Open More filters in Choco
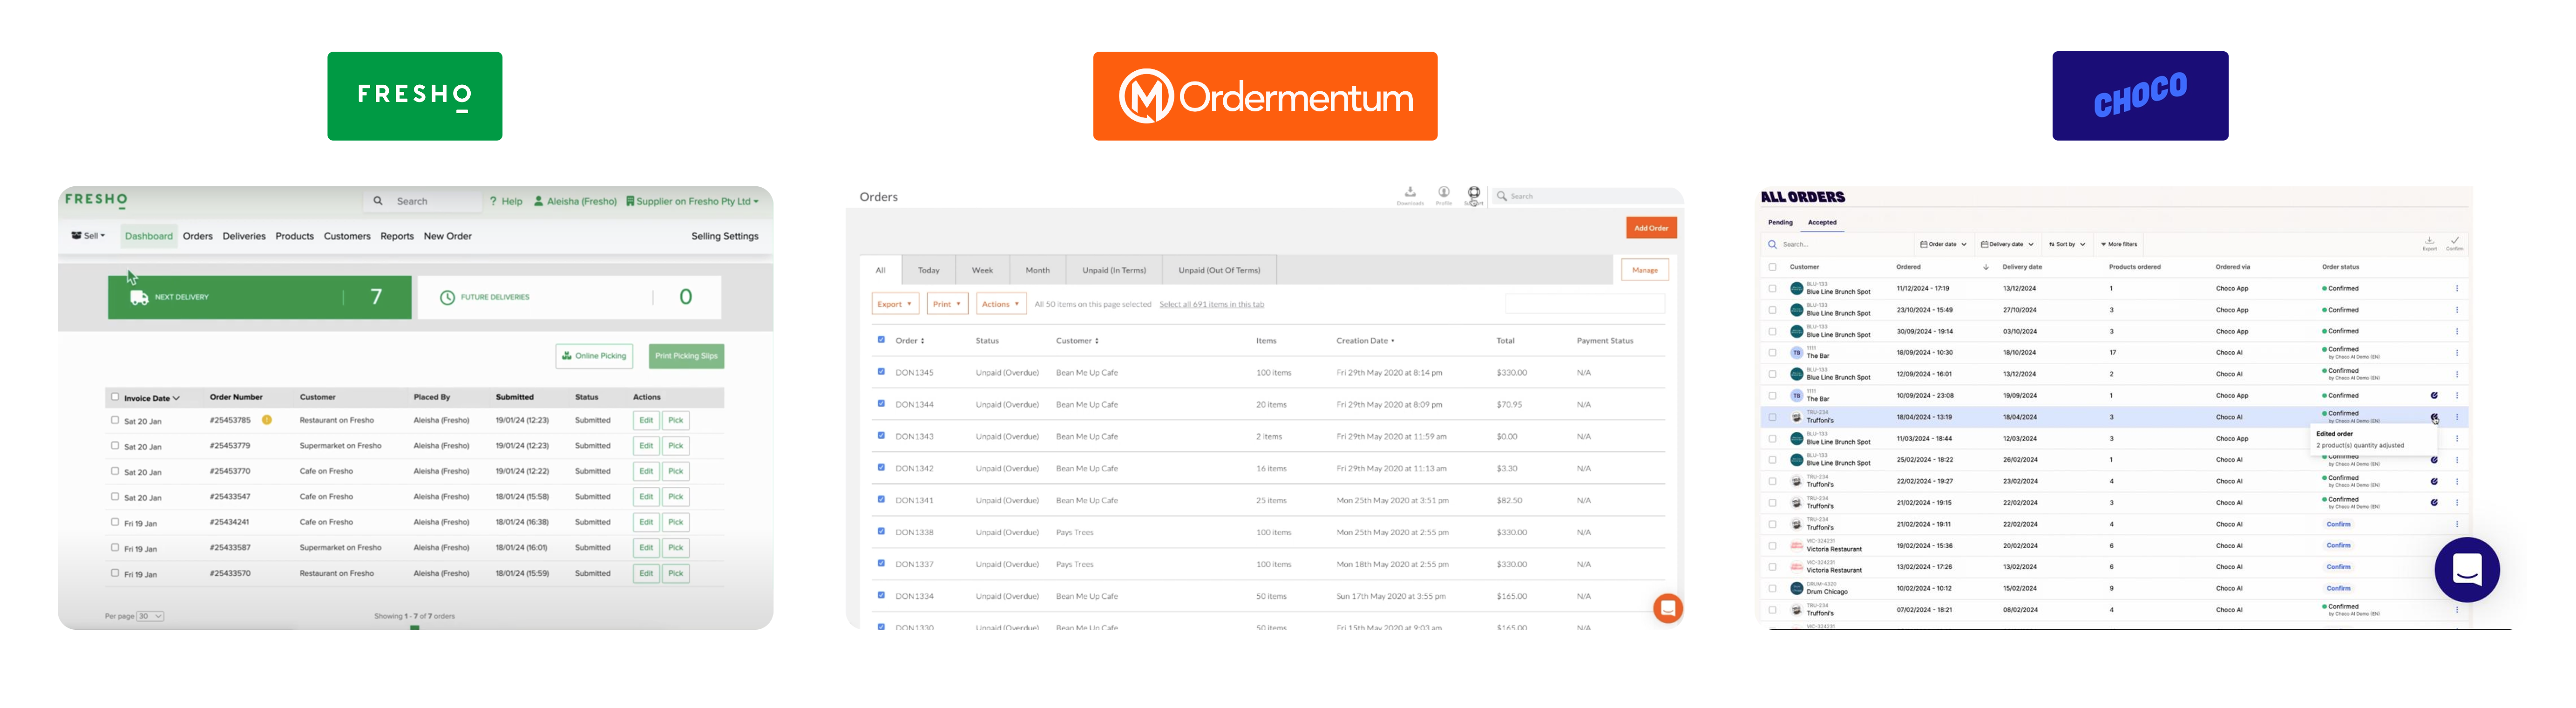 [x=2119, y=244]
